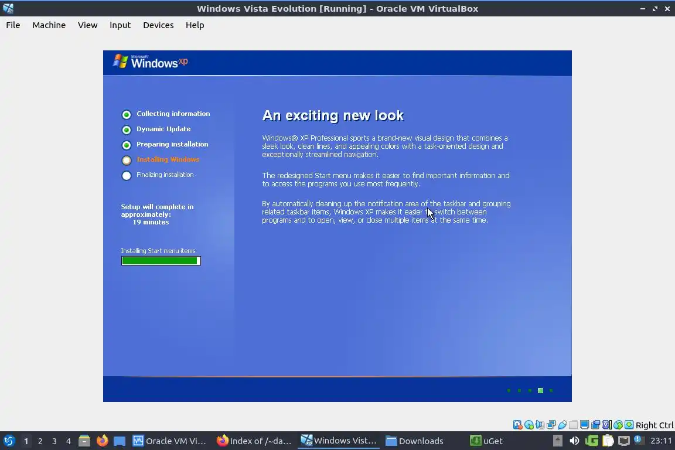Switch to Downloads taskbar window

422,441
